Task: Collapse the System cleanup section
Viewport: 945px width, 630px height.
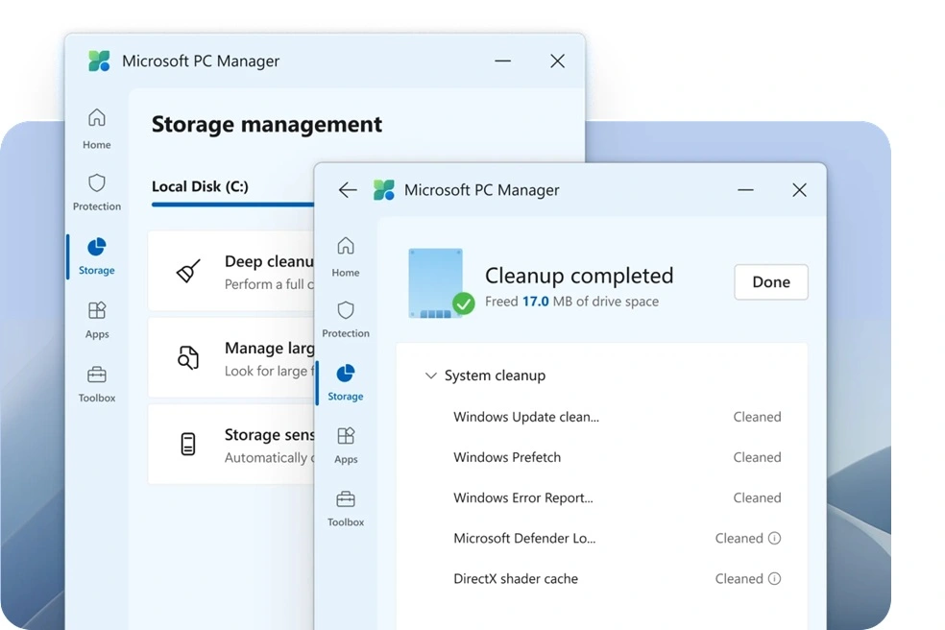Action: (430, 376)
